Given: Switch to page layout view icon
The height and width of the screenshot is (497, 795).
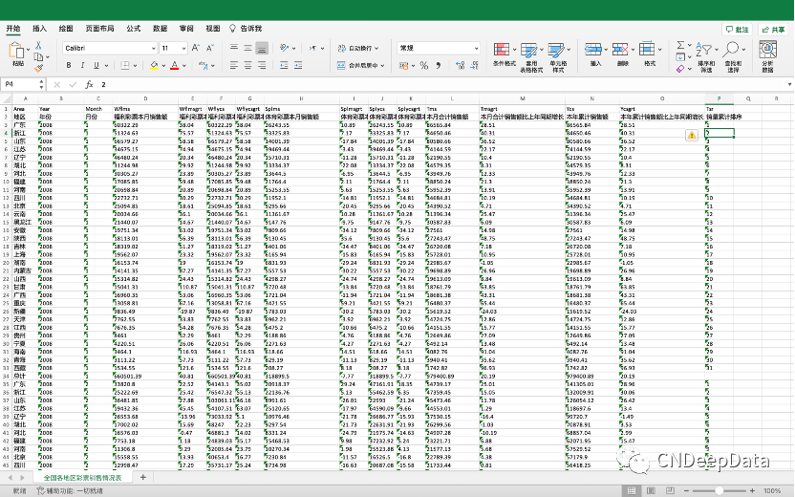Looking at the screenshot, I should click(651, 490).
